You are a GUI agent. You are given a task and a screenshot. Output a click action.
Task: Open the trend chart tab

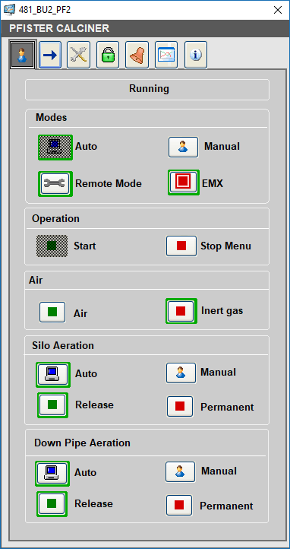(x=166, y=55)
